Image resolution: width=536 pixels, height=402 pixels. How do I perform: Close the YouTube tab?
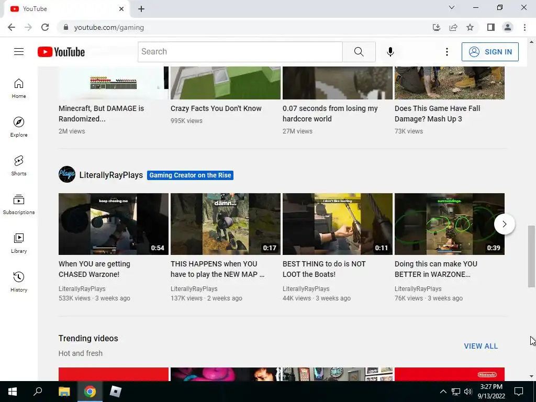(x=121, y=9)
